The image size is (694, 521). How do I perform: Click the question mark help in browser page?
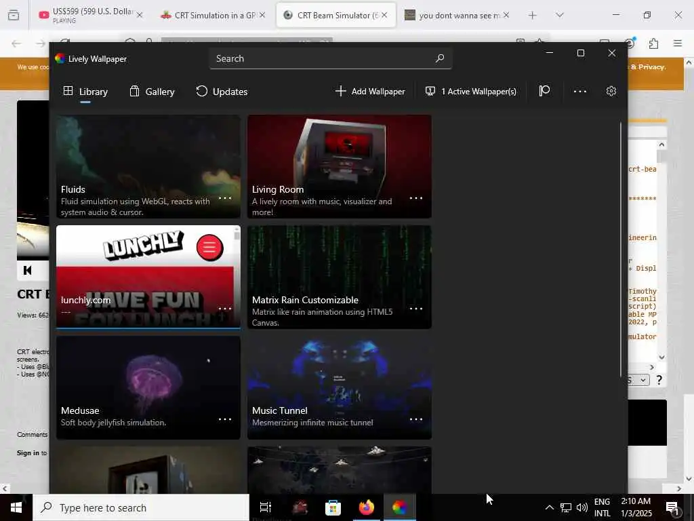click(x=659, y=380)
